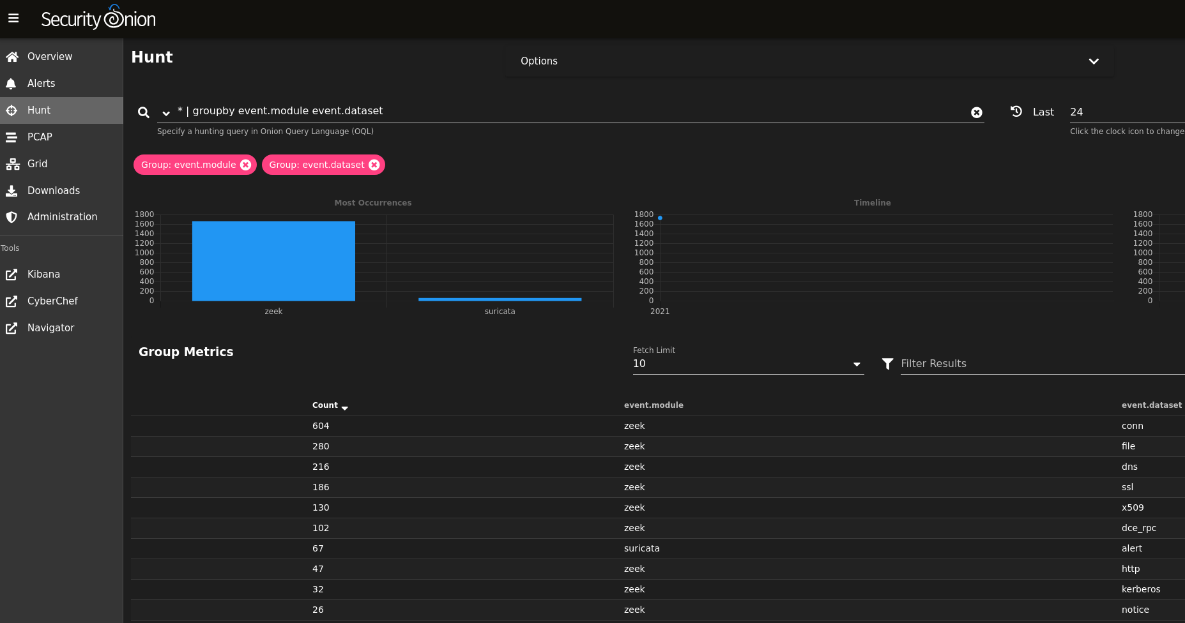The height and width of the screenshot is (623, 1185).
Task: Clear the query with X icon
Action: [977, 112]
